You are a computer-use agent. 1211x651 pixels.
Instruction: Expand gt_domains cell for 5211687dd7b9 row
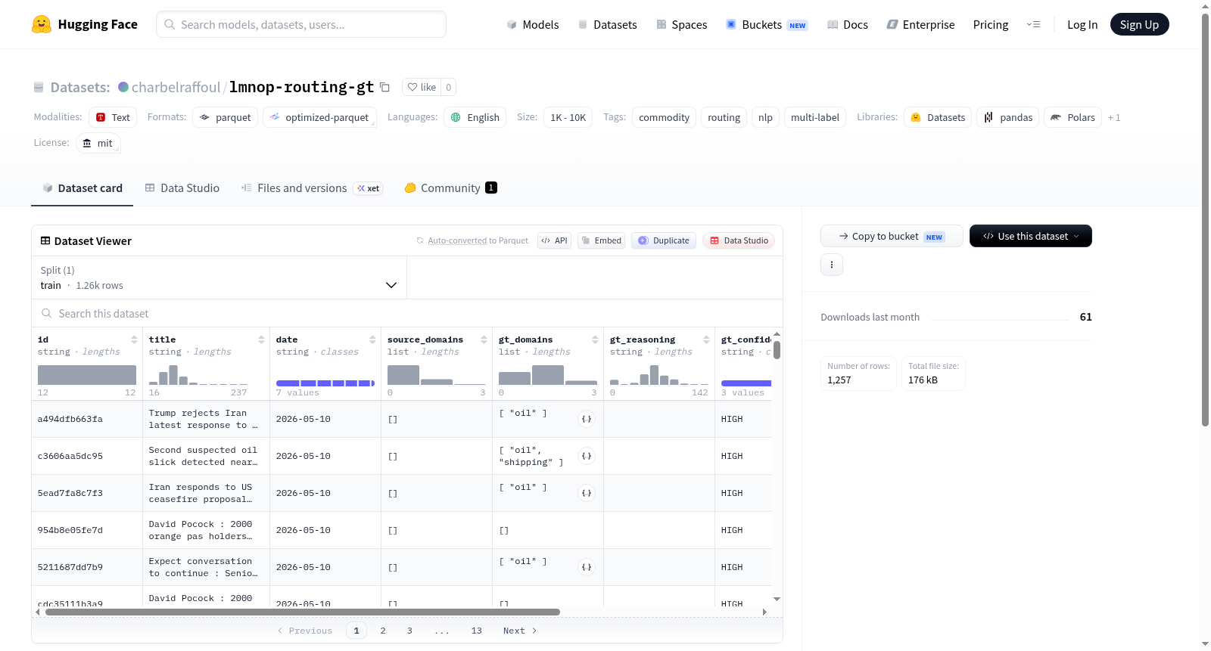587,567
